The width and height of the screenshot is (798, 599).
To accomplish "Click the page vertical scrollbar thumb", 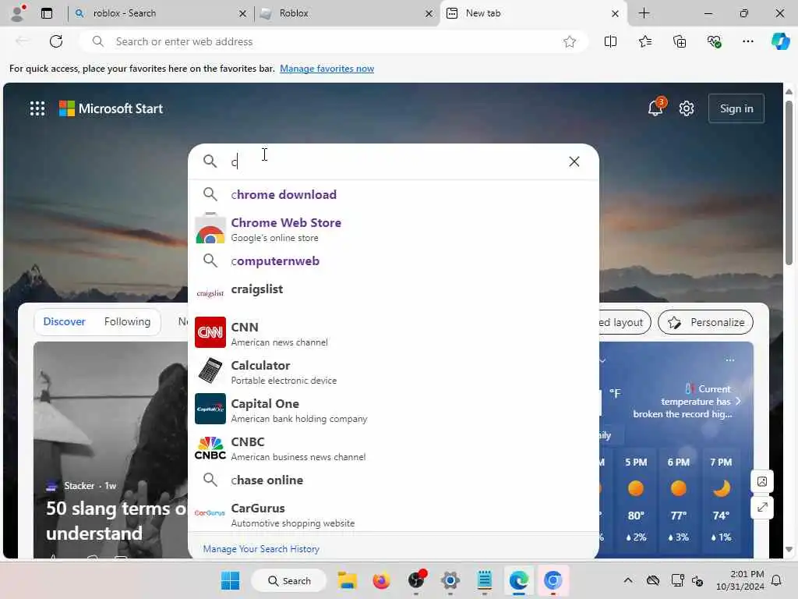I will tap(789, 183).
